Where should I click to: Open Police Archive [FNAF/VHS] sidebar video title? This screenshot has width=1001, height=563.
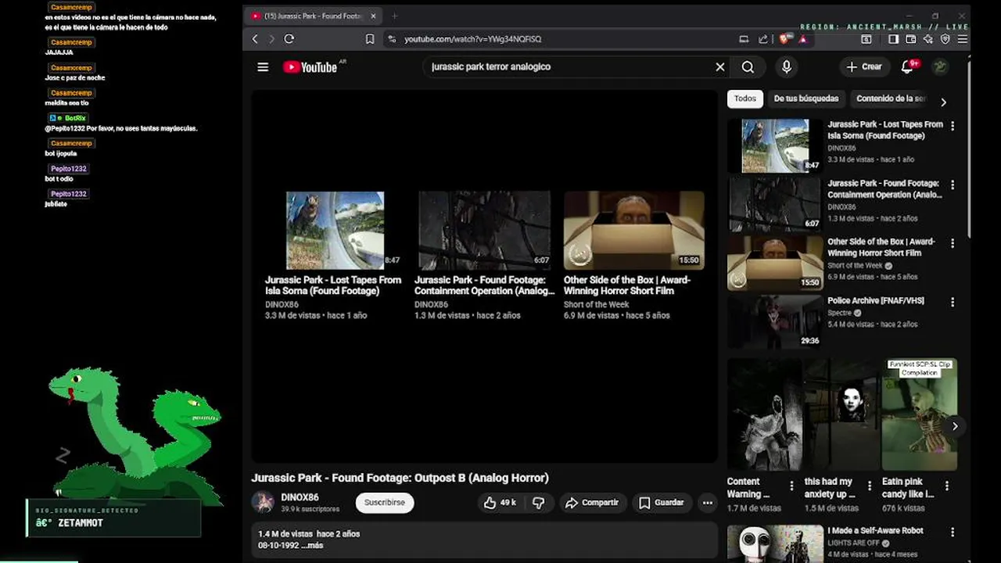pyautogui.click(x=875, y=301)
